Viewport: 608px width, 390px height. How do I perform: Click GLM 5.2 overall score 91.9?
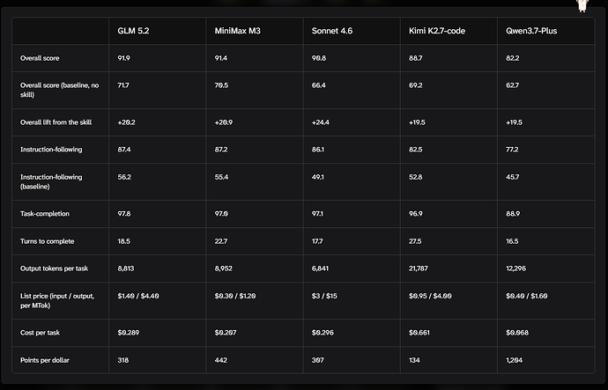123,58
